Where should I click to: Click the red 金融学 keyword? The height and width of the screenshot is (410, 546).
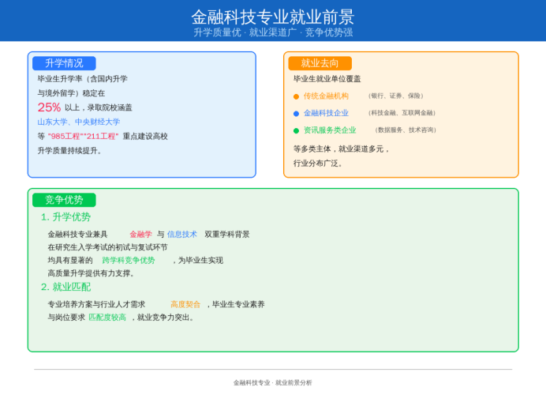140,235
